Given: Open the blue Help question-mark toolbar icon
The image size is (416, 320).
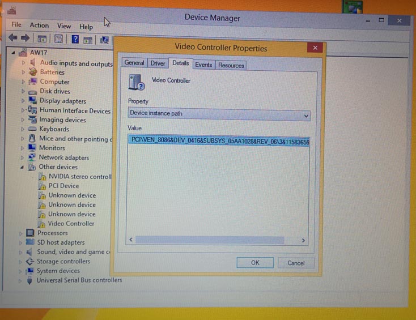Looking at the screenshot, I should point(75,39).
